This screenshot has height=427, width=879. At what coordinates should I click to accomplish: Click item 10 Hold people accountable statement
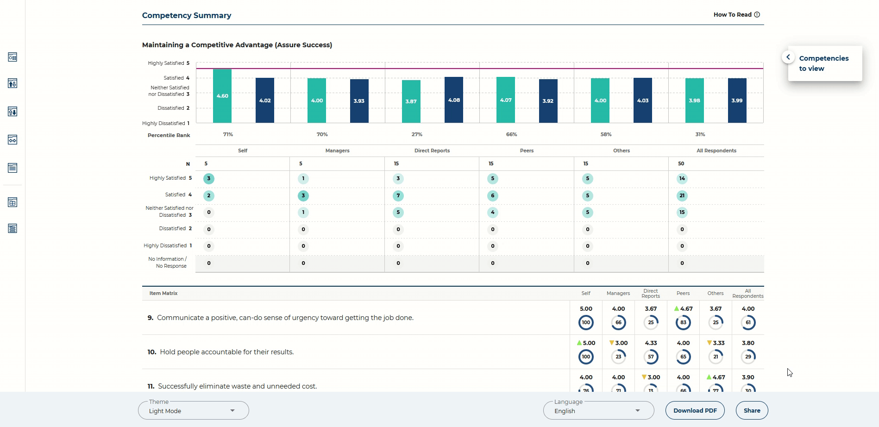[x=227, y=352]
